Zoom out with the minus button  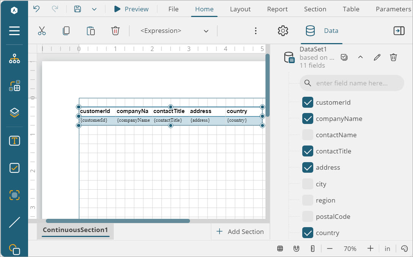coord(330,248)
